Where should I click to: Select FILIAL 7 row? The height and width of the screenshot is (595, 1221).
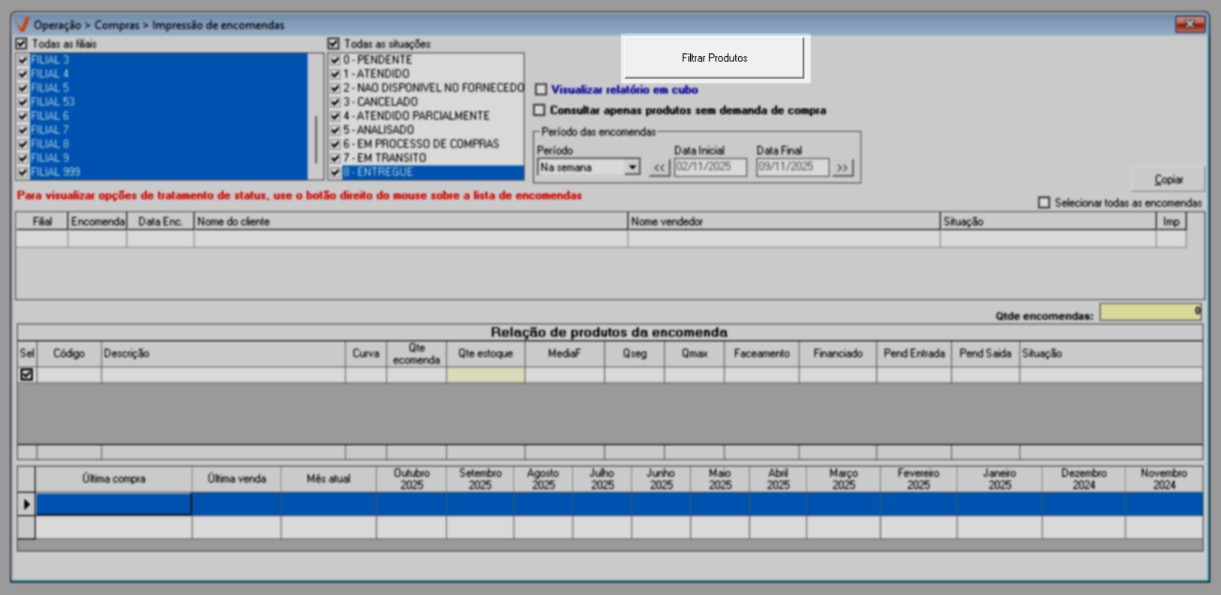pos(168,130)
